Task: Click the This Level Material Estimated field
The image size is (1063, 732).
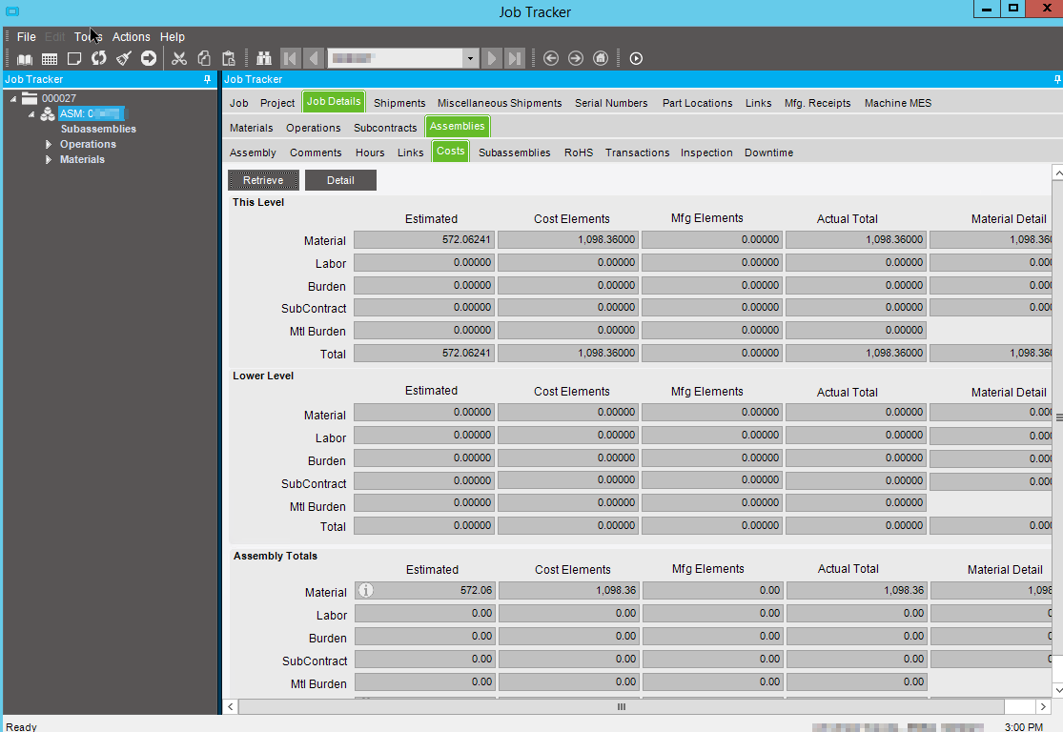Action: click(x=424, y=240)
